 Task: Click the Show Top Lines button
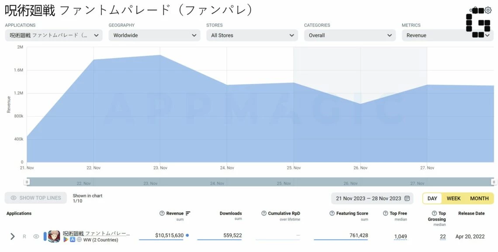pos(35,198)
